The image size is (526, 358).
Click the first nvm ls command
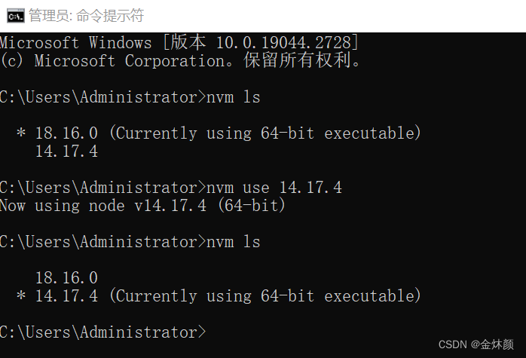[x=233, y=97]
